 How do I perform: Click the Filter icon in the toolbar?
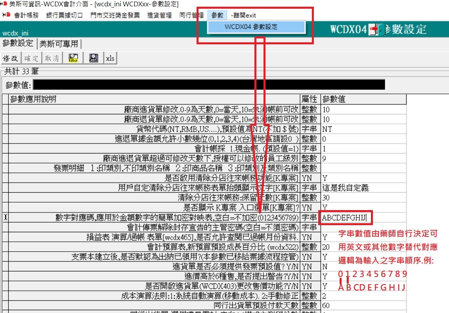tap(73, 58)
